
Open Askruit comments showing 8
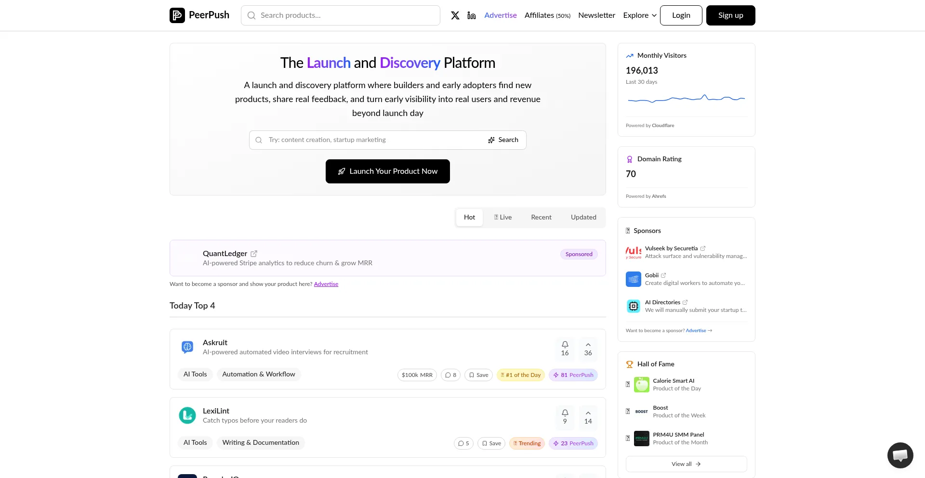tap(450, 375)
